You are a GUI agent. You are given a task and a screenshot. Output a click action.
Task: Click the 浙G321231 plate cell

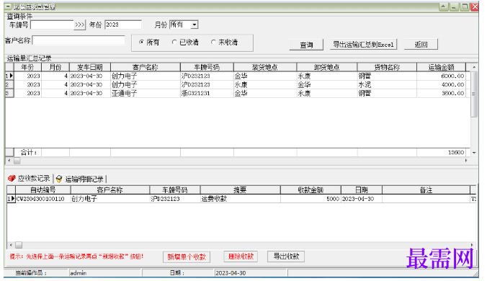point(207,93)
